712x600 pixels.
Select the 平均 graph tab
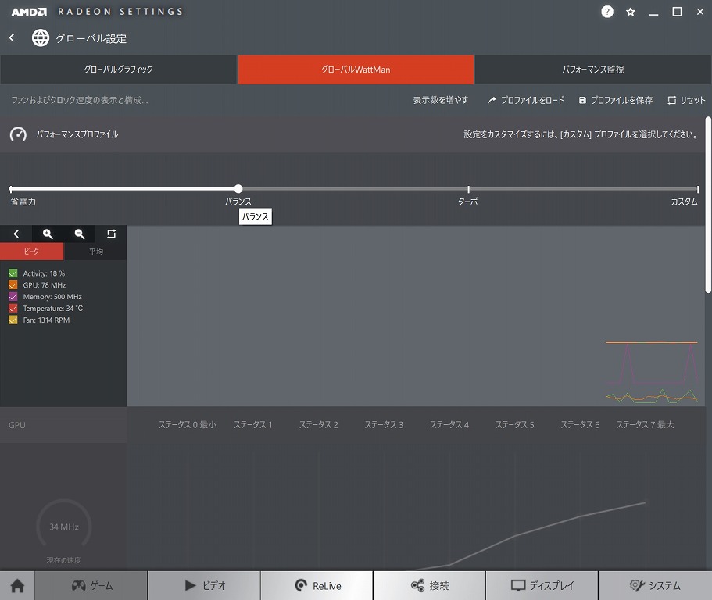click(x=95, y=252)
